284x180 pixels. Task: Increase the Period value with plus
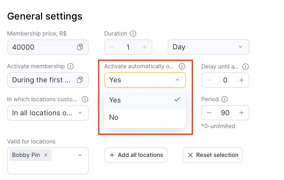point(242,113)
